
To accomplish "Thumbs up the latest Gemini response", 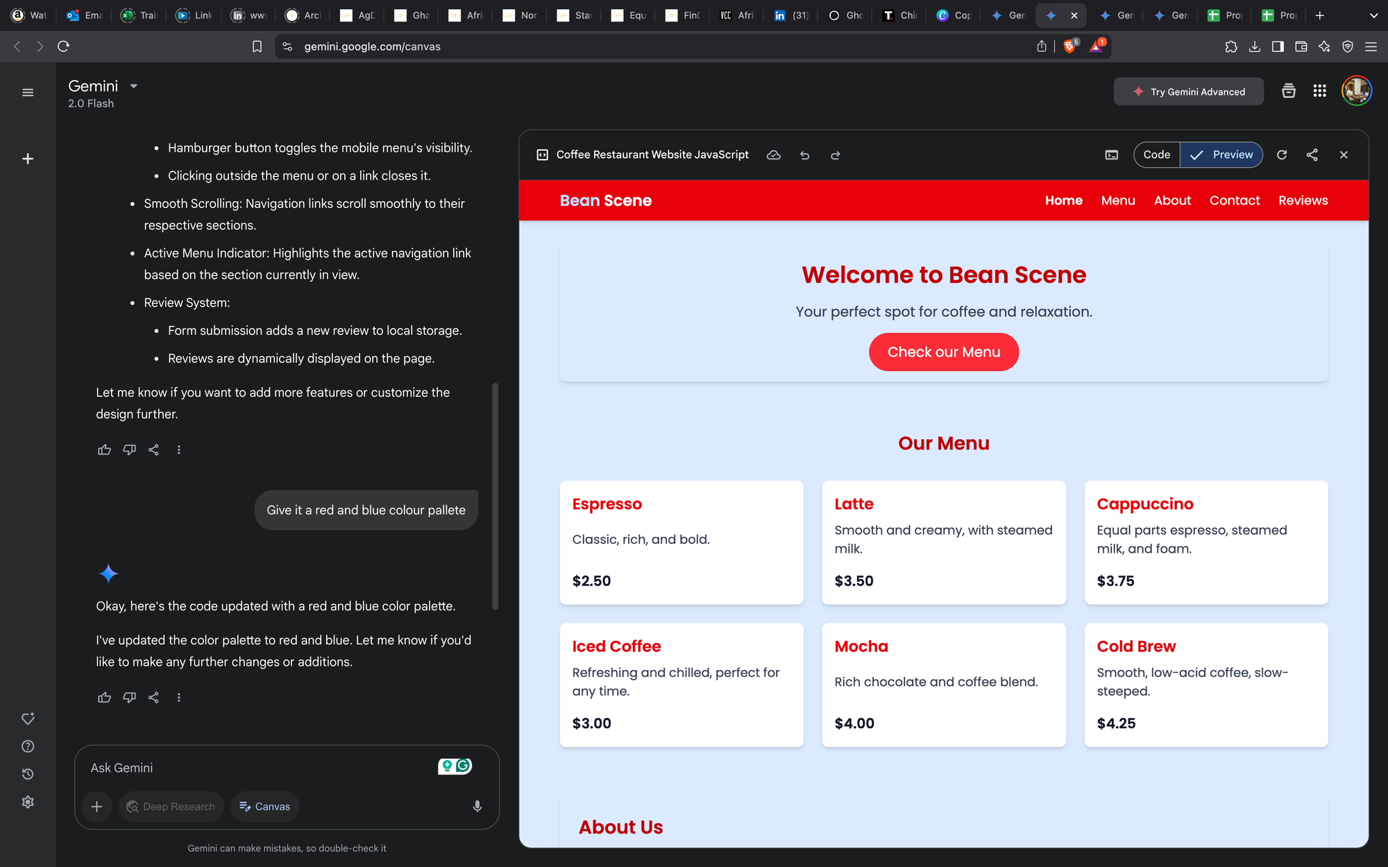I will click(x=104, y=697).
